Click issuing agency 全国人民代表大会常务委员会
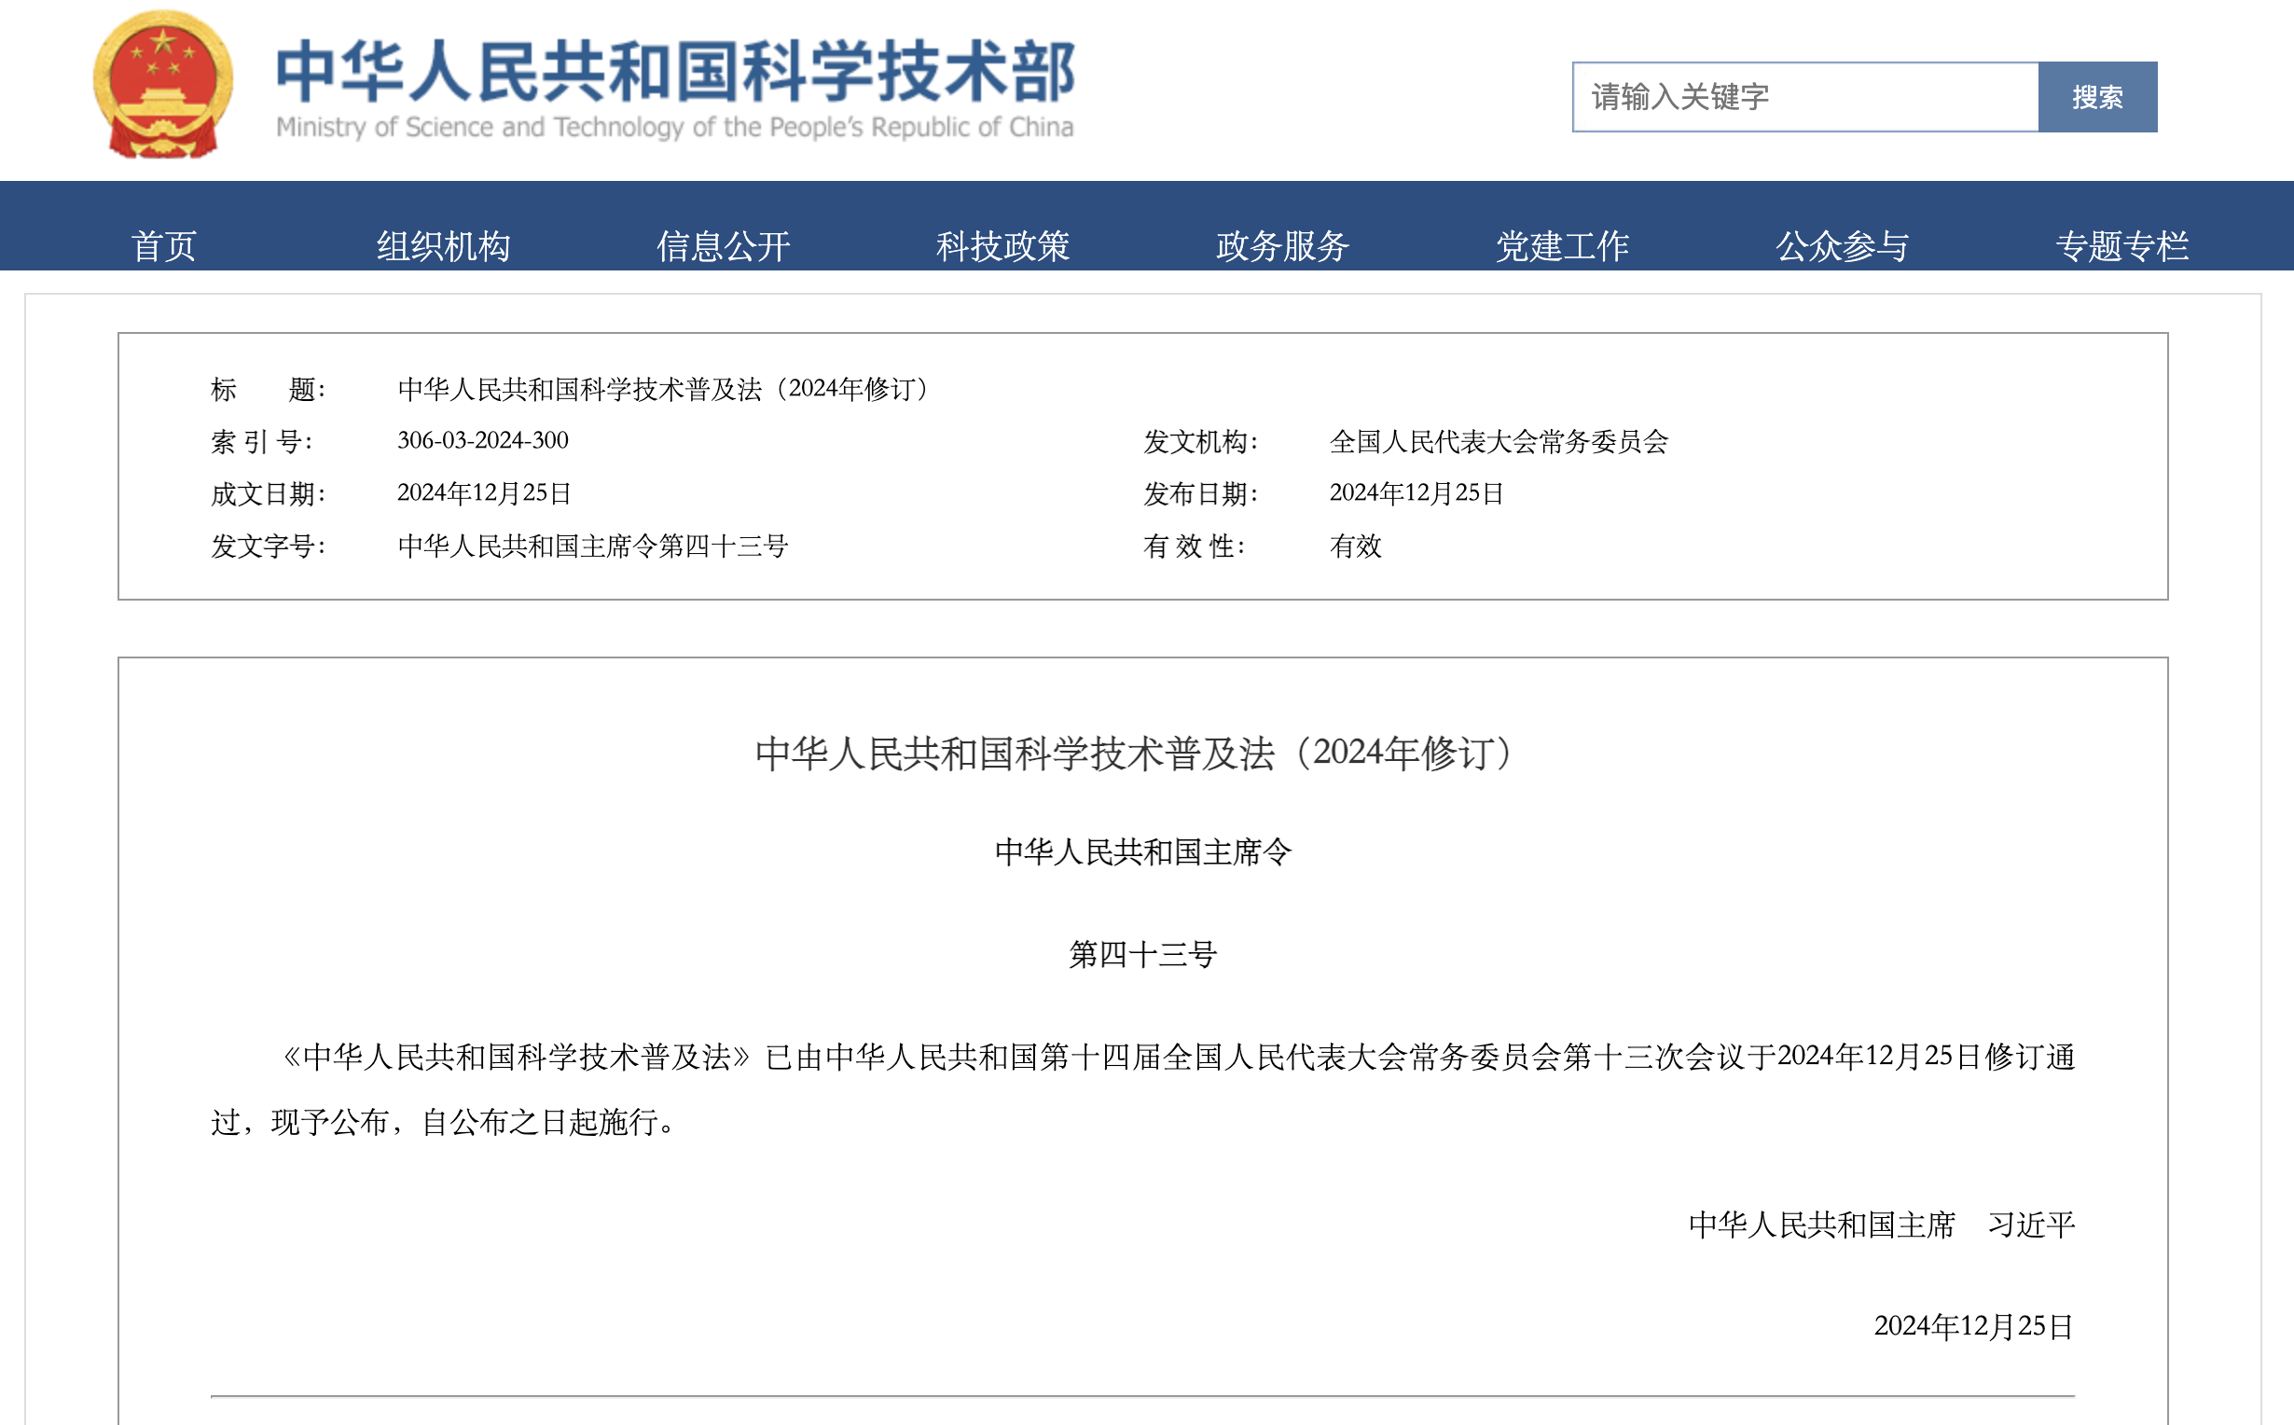 pyautogui.click(x=1498, y=440)
